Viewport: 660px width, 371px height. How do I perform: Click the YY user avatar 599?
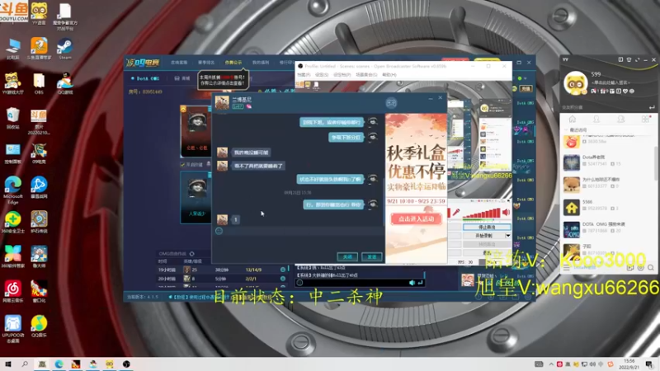[x=575, y=83]
